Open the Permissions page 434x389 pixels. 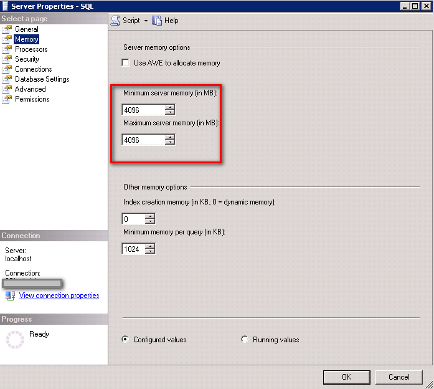[32, 99]
